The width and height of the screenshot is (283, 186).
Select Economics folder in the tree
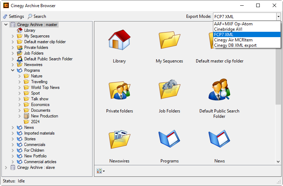tap(40, 105)
